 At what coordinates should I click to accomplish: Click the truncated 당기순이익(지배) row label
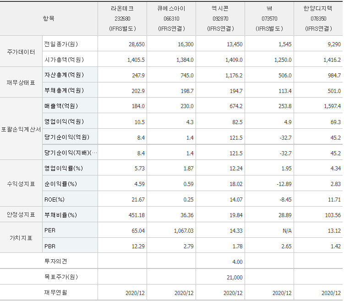[x=71, y=153]
